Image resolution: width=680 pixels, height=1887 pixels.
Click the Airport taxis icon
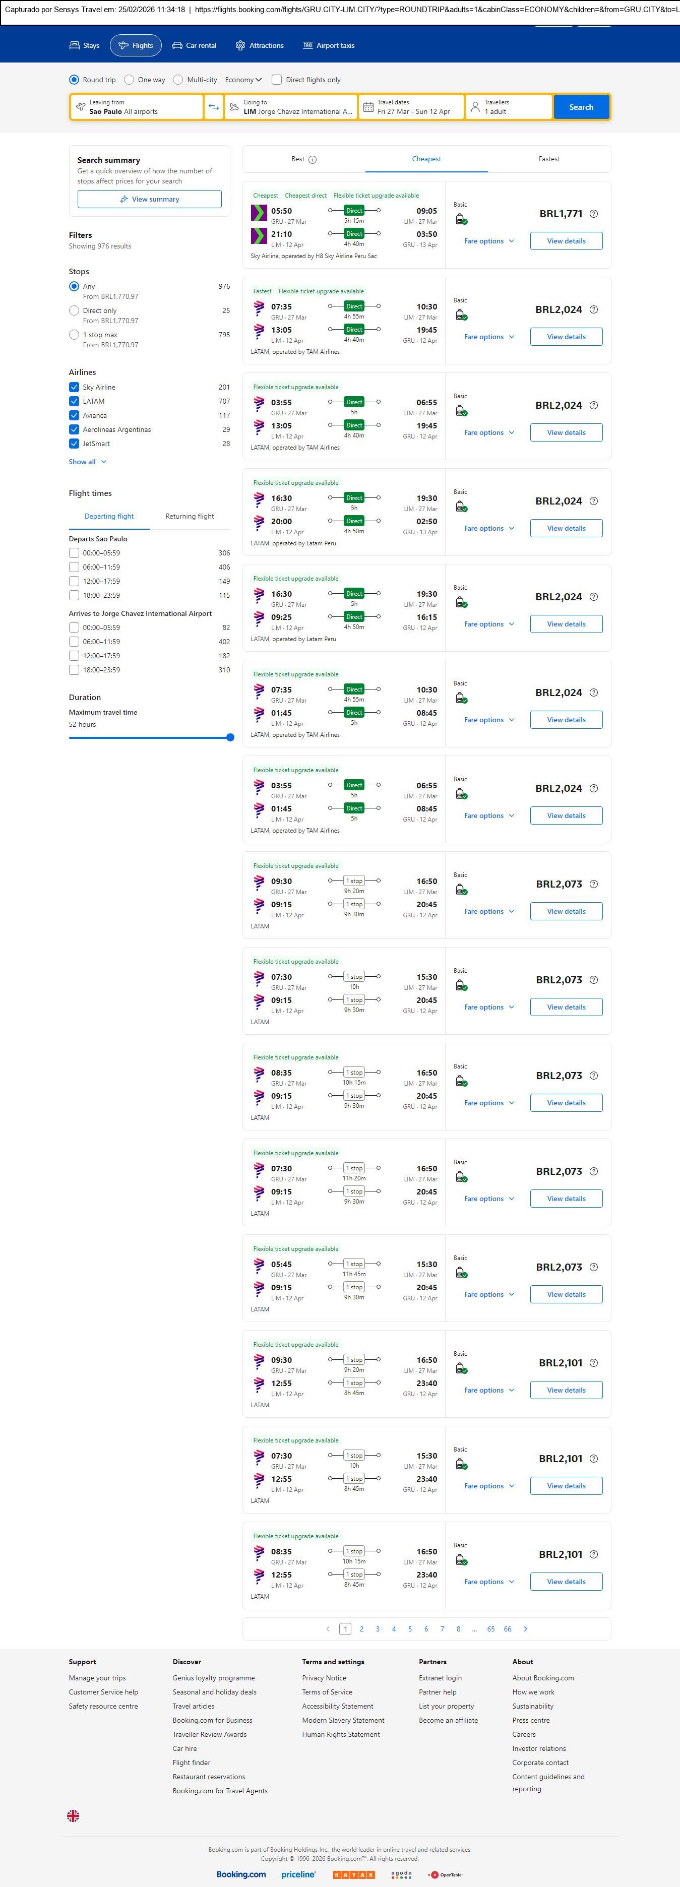(x=308, y=45)
